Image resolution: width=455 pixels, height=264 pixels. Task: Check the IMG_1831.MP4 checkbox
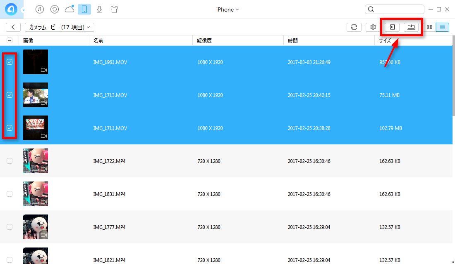point(10,194)
